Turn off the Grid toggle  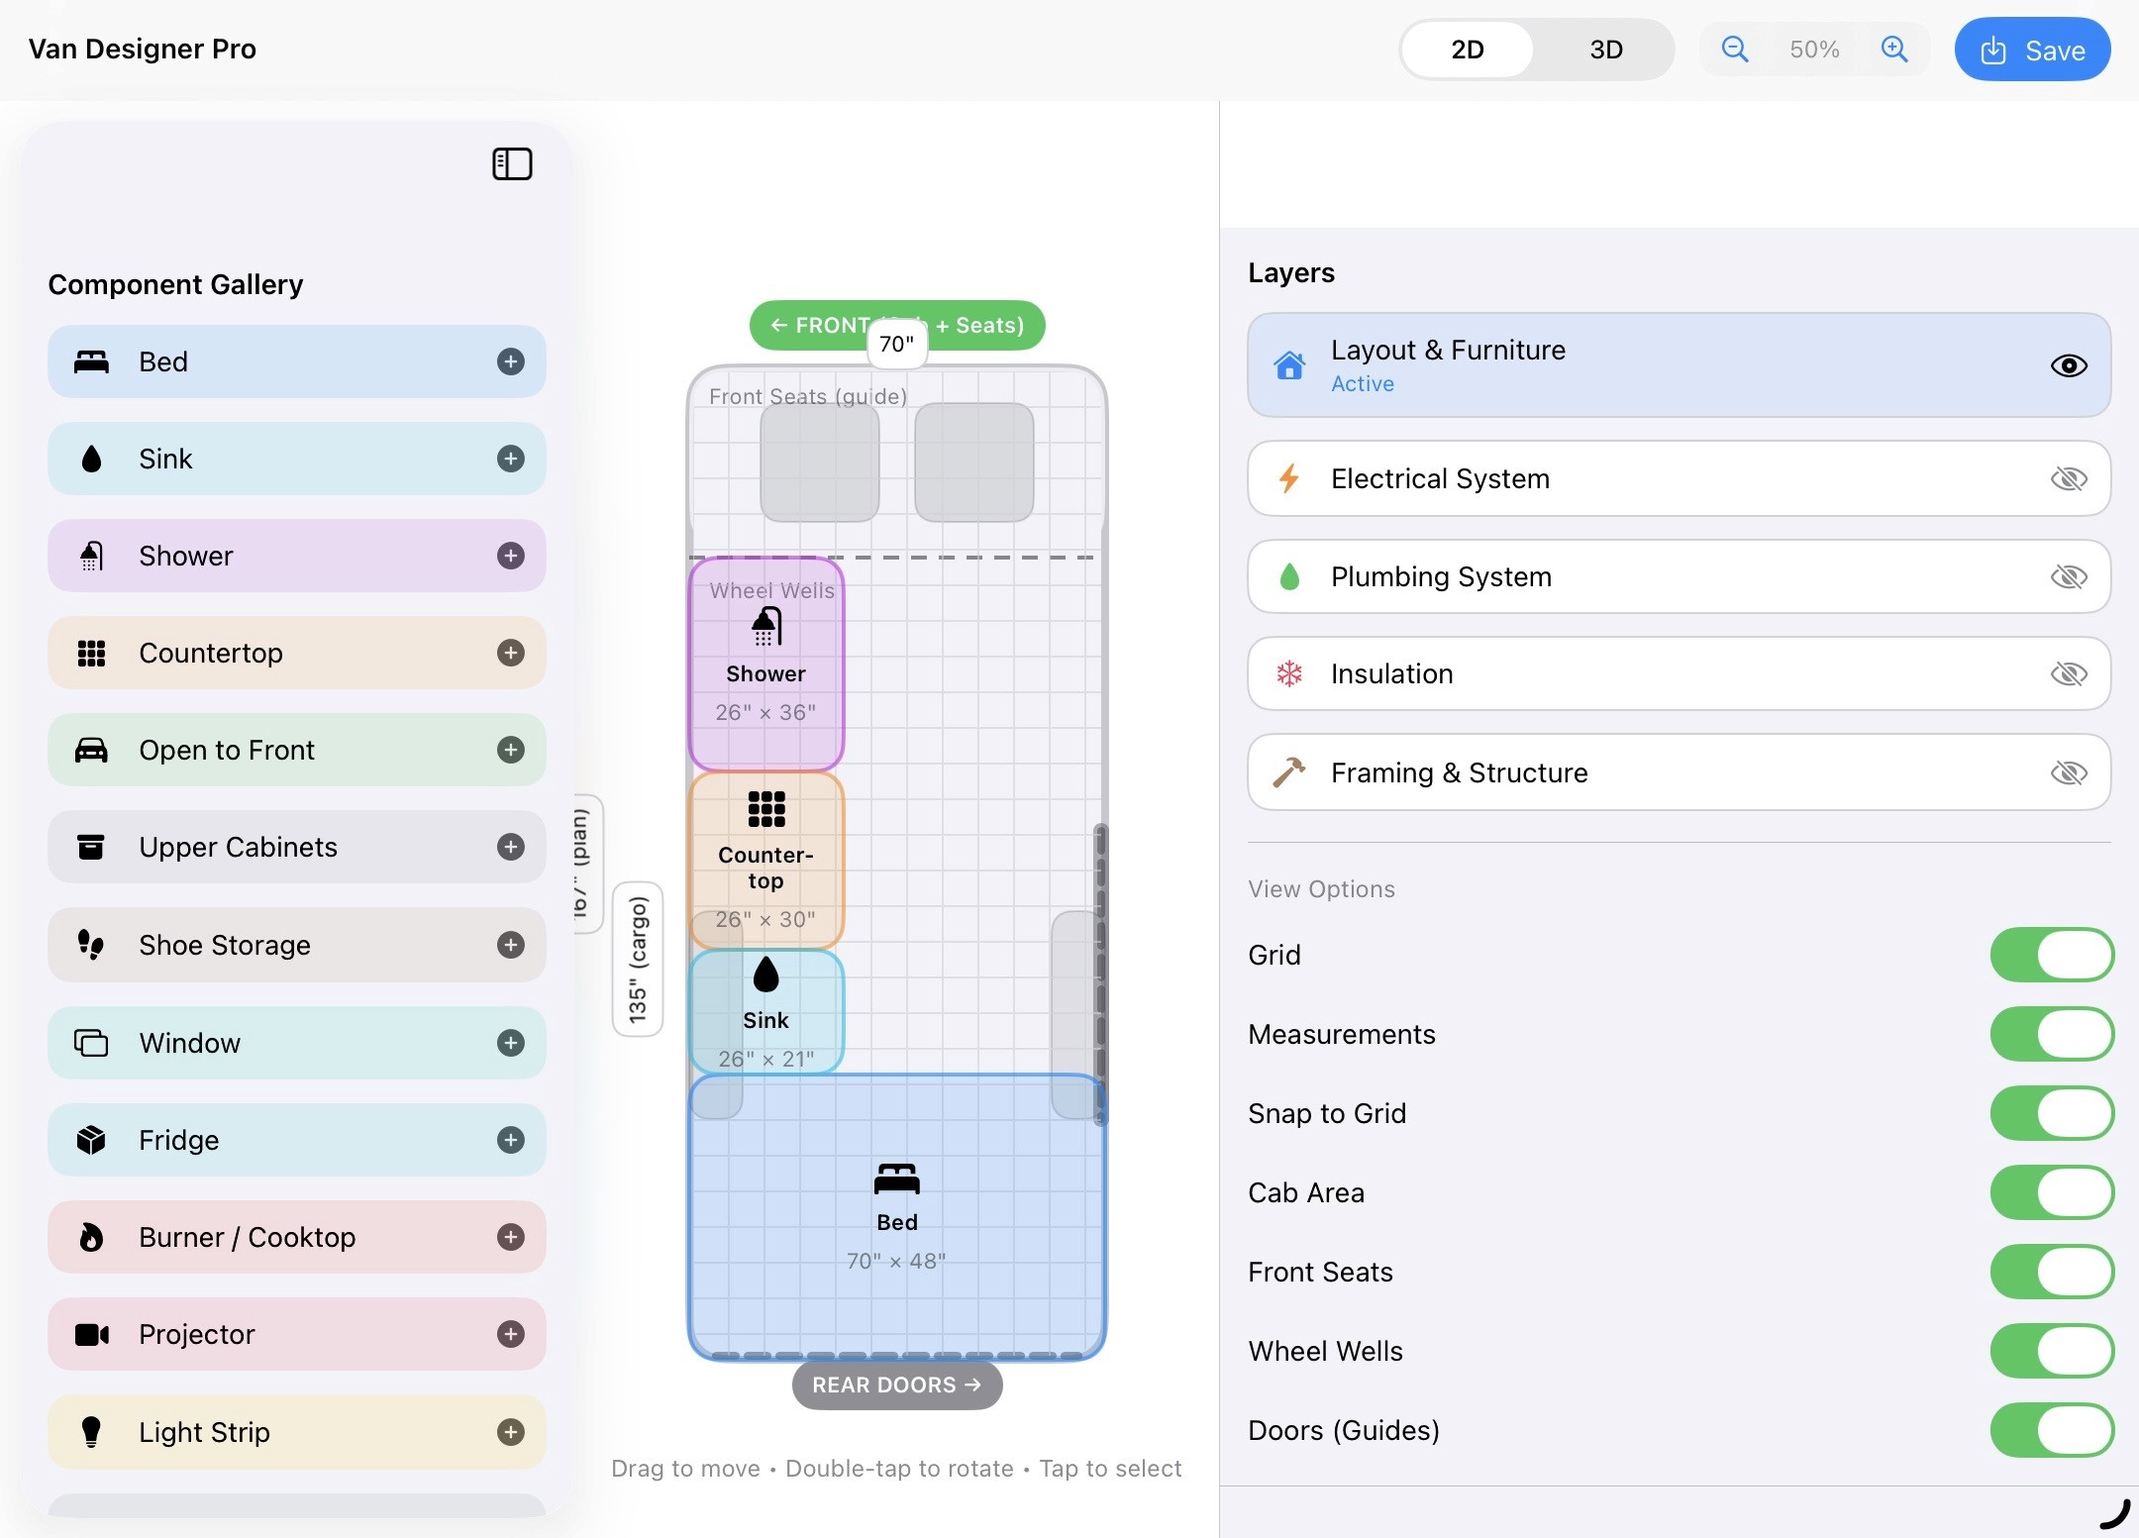[x=2051, y=955]
